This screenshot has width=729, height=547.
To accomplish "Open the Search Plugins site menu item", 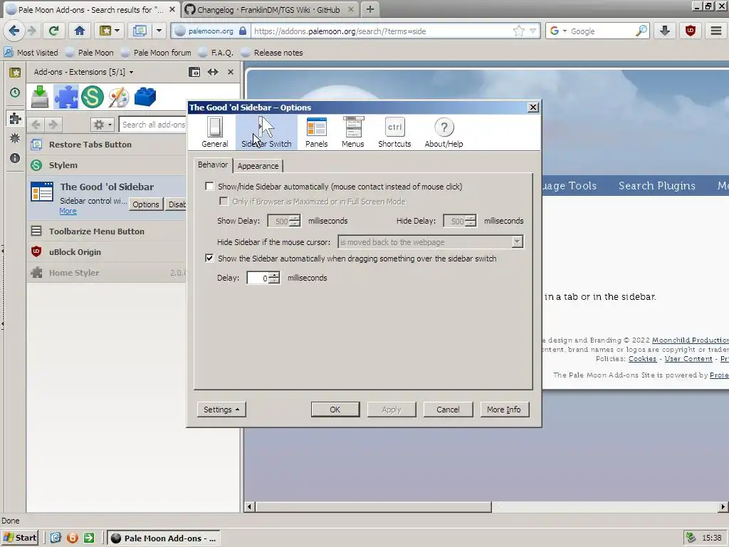I will pos(657,186).
